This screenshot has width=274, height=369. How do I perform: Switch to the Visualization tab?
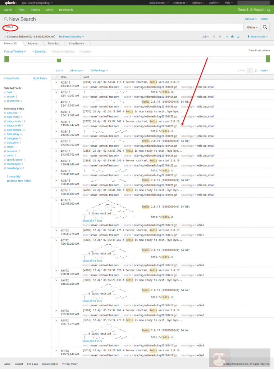coord(76,44)
